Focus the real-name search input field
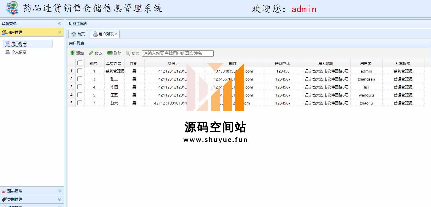 [178, 53]
